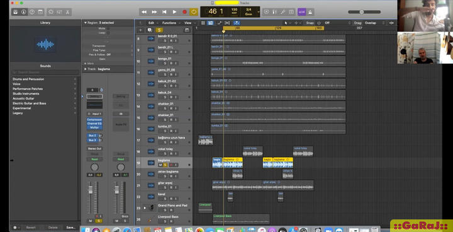Go to the beginning of the project
Viewport: 453px width, 232px height.
pos(164,12)
